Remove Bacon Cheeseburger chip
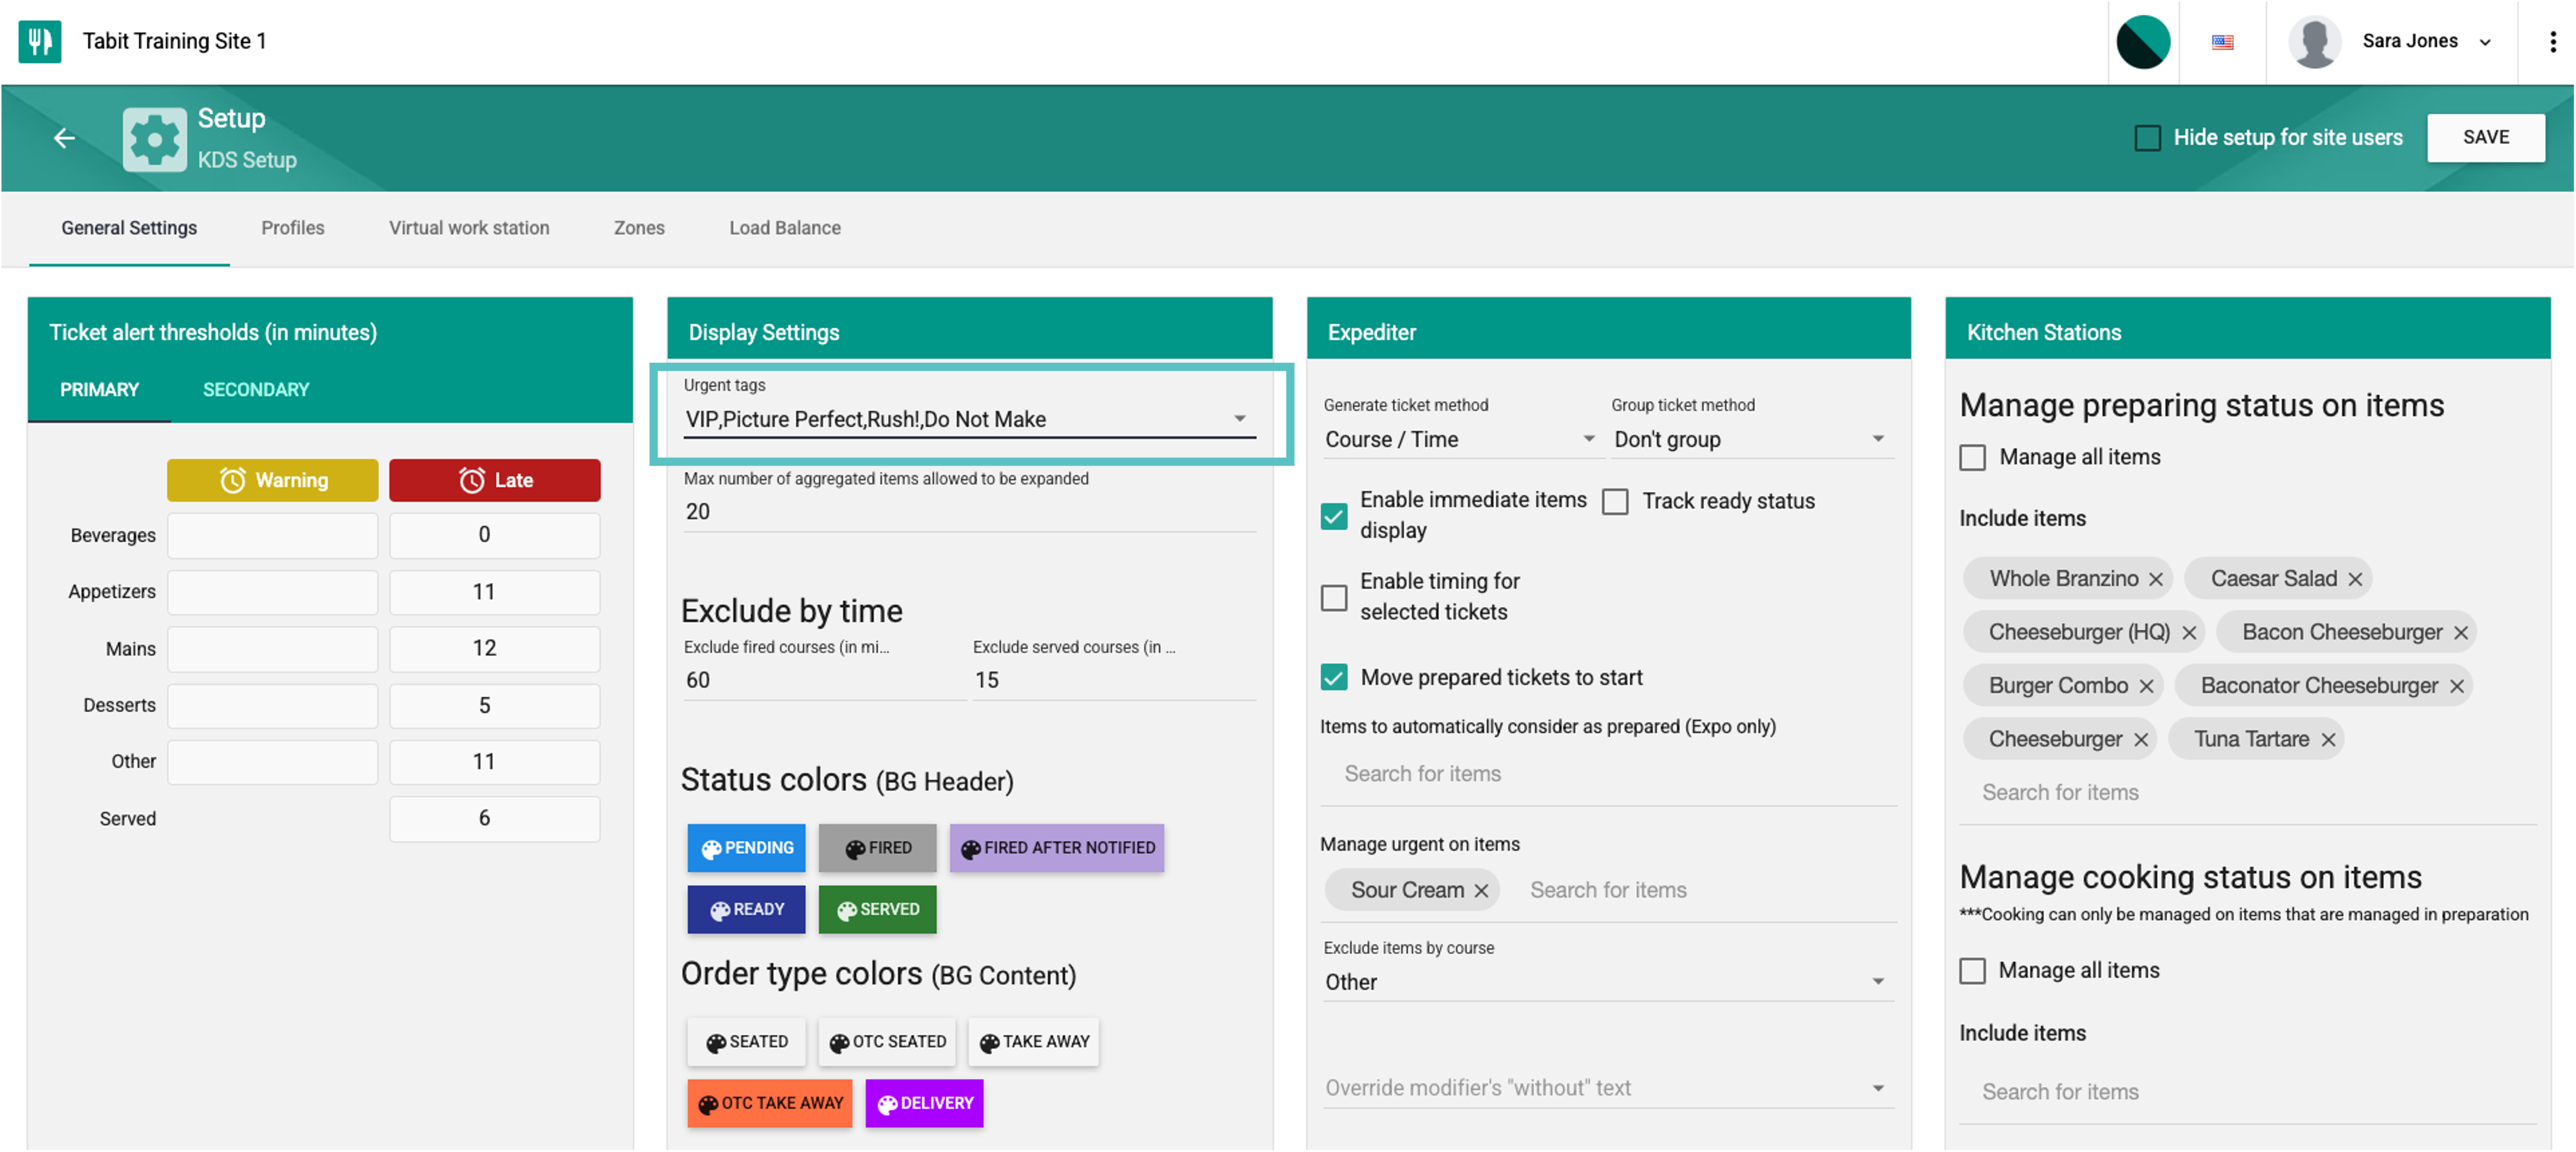2576x1152 pixels. (2461, 633)
